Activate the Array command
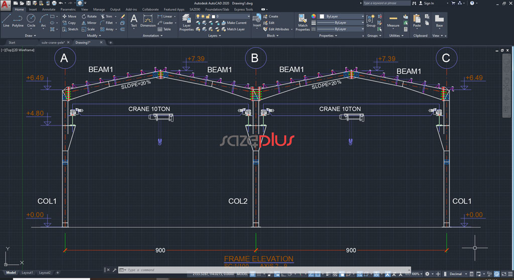514x280 pixels. 107,30
